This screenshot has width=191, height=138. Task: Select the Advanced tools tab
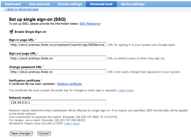coord(101,4)
